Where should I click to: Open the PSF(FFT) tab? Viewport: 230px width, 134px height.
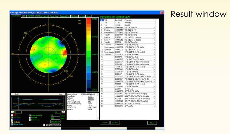tap(30, 16)
